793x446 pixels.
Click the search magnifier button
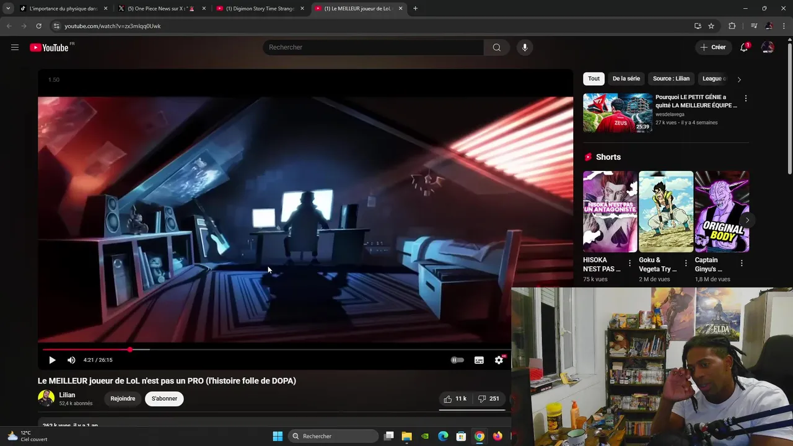[497, 48]
